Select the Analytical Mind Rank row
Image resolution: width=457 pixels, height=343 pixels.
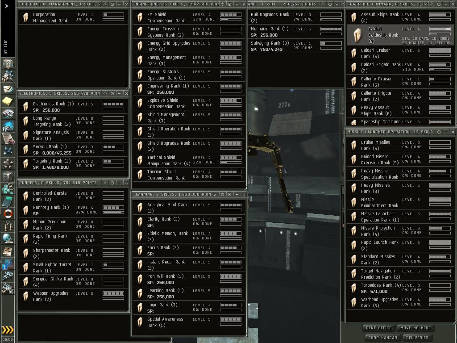point(189,208)
